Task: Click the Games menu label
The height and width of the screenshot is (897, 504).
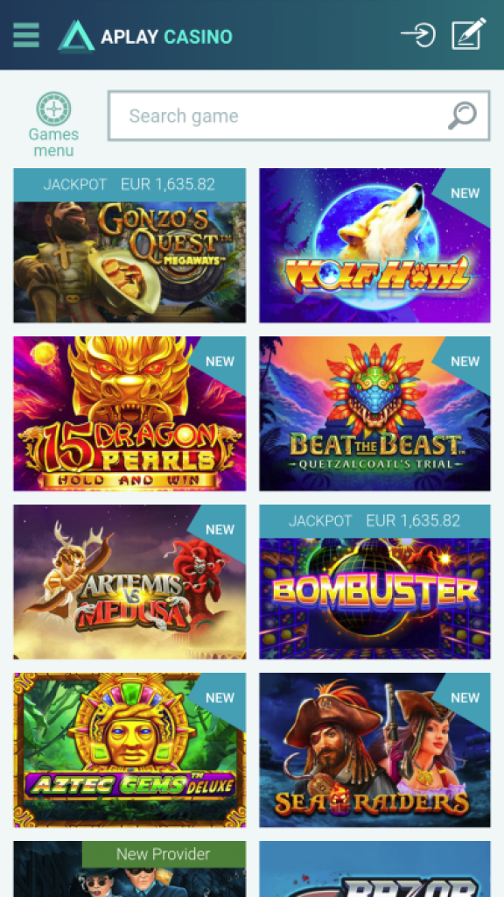Action: (x=53, y=143)
